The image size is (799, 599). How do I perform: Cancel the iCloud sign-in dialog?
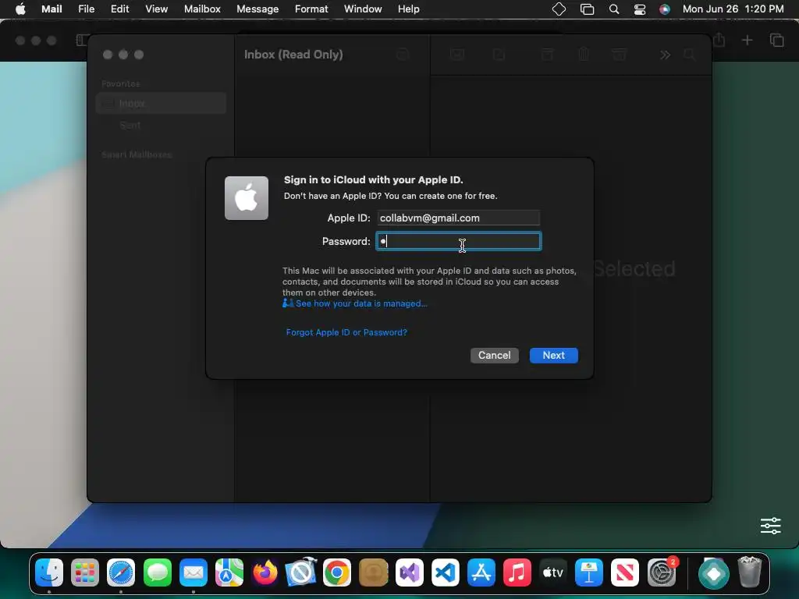(494, 355)
